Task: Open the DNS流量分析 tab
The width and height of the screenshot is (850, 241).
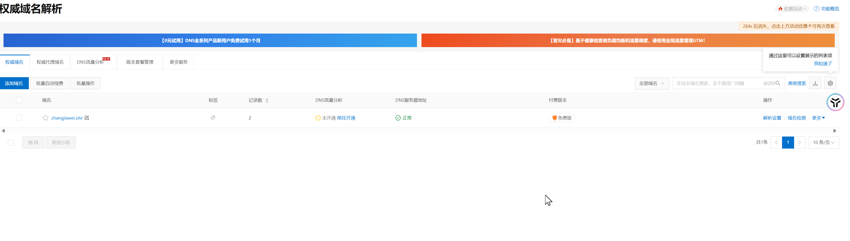Action: pyautogui.click(x=91, y=62)
